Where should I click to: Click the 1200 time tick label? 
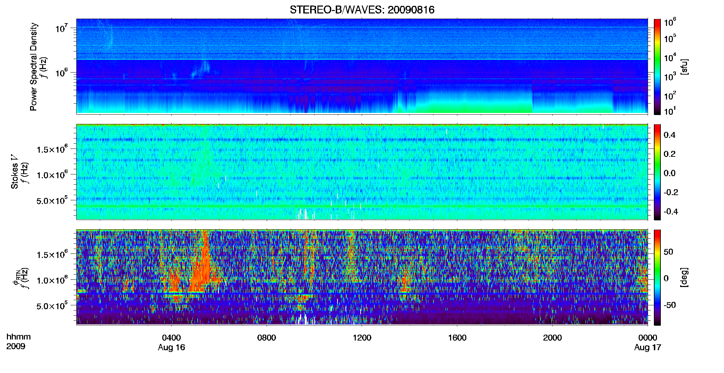[362, 337]
